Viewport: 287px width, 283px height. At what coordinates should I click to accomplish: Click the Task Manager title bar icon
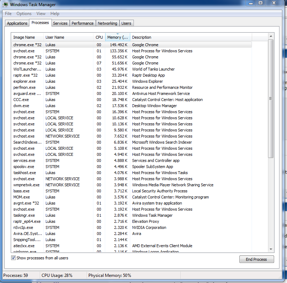tap(5, 4)
